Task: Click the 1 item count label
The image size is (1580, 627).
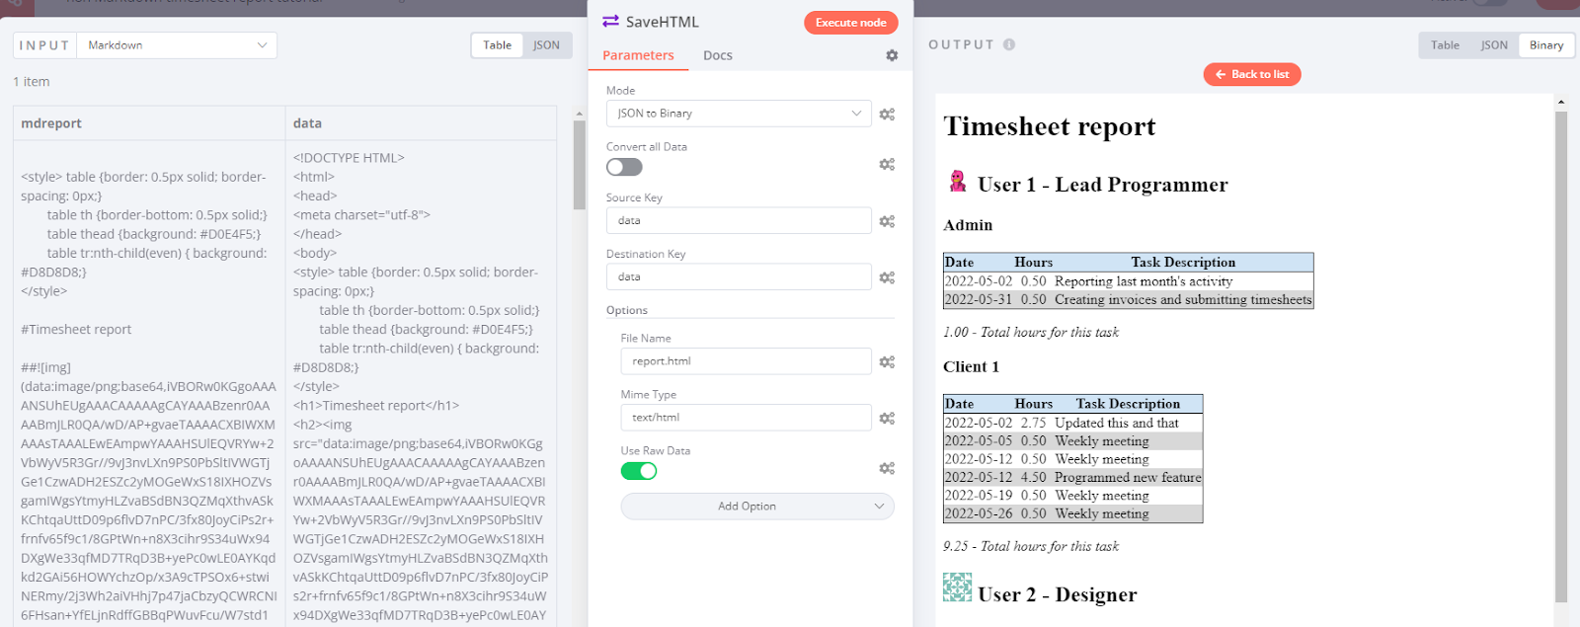Action: click(x=32, y=82)
